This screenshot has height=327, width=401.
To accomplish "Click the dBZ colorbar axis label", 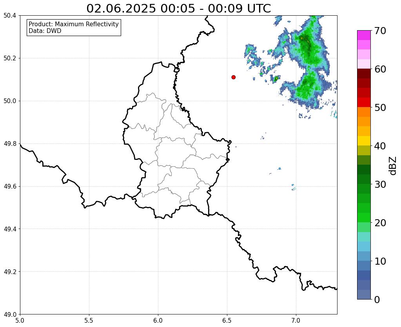I will coord(393,166).
